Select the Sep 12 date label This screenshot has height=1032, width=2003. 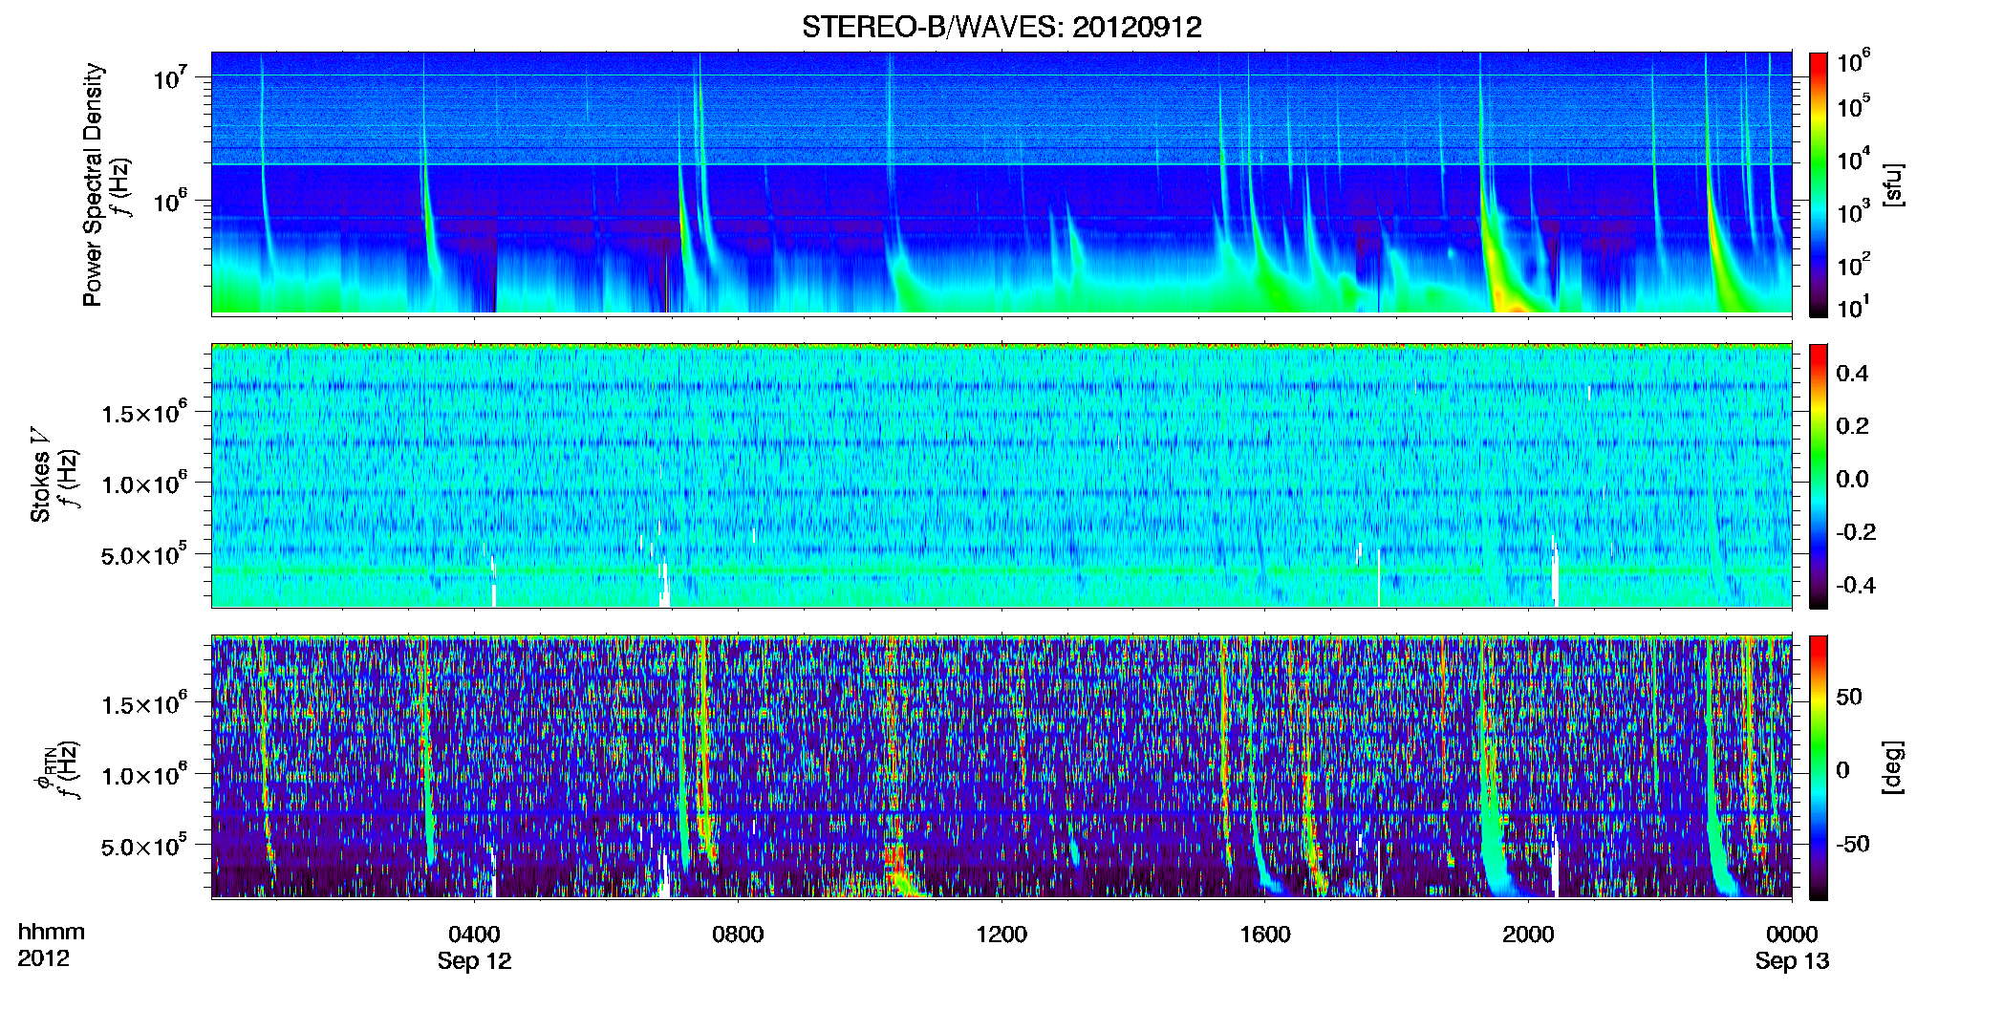(474, 961)
